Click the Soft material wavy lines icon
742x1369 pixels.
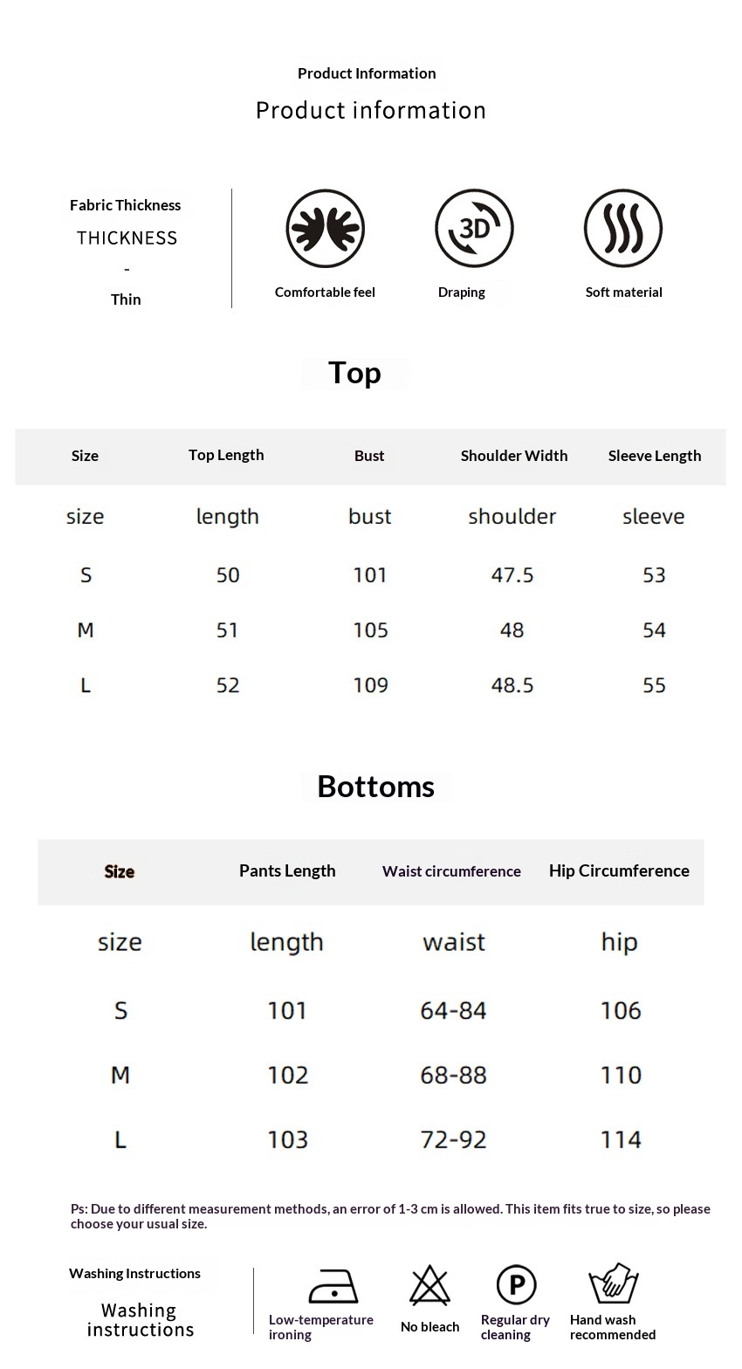pos(623,229)
